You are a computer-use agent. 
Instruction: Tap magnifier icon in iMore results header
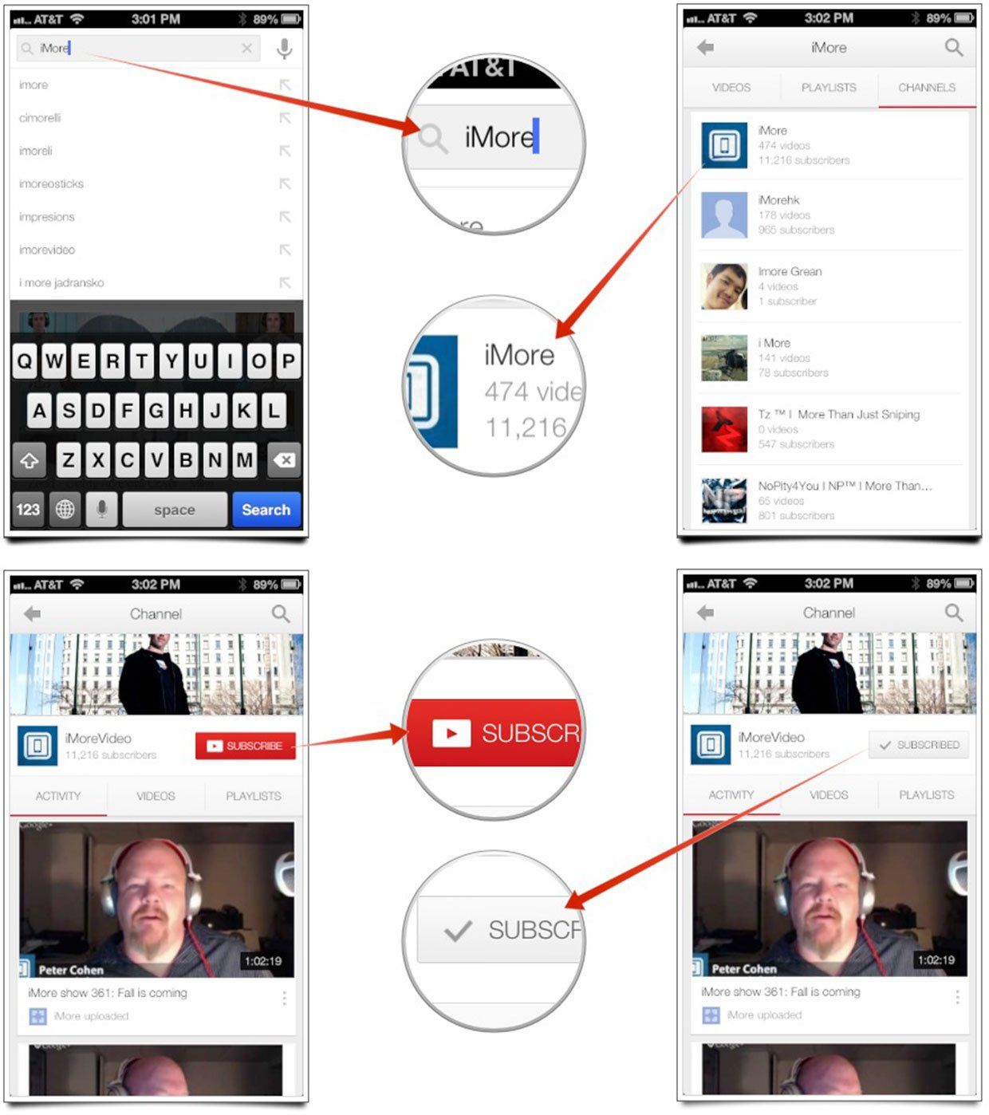[954, 48]
